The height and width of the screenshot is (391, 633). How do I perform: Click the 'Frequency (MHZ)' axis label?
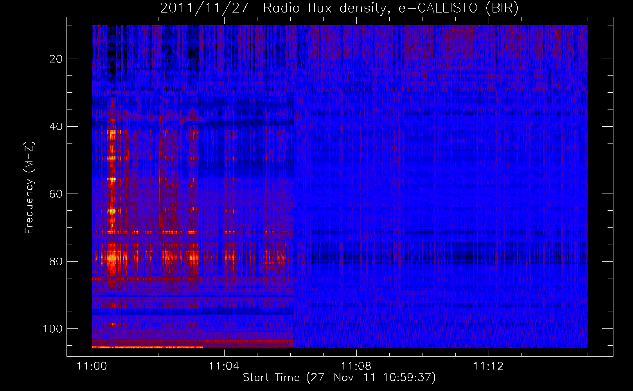(x=29, y=188)
